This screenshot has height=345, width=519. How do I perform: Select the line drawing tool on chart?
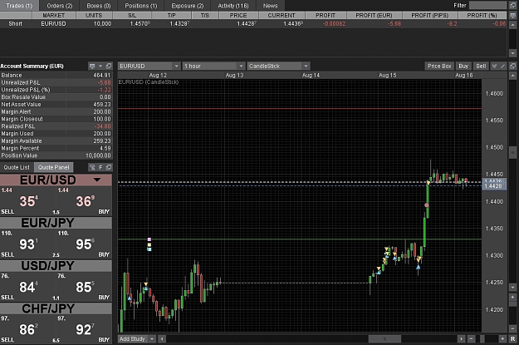[502, 66]
